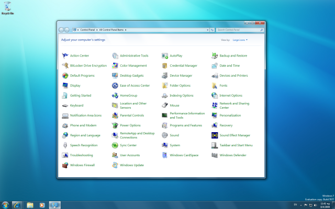This screenshot has height=209, width=335.
Task: Open the Desktop Gadgets icon
Action: tap(115, 75)
